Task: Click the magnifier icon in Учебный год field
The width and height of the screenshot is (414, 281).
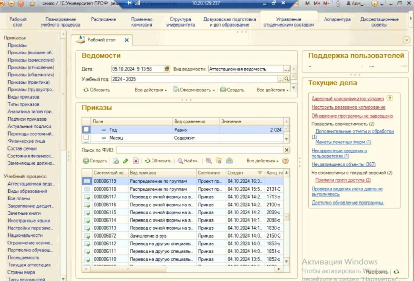Action: coord(286,79)
